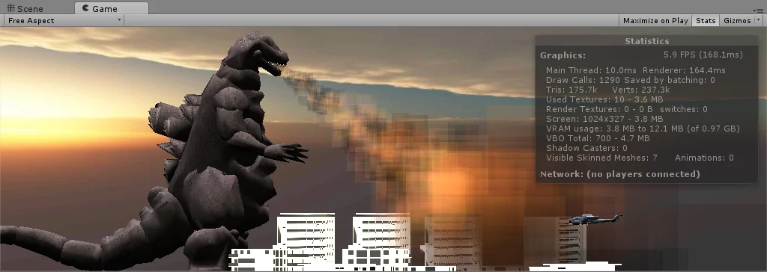This screenshot has height=272, width=767.
Task: Open the Gizmos dropdown arrow
Action: pyautogui.click(x=758, y=20)
